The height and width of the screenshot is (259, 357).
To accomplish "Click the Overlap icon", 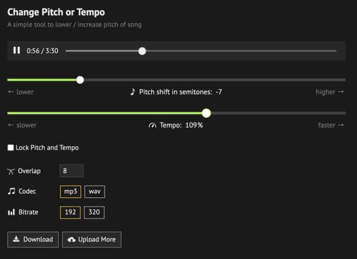I will click(11, 171).
